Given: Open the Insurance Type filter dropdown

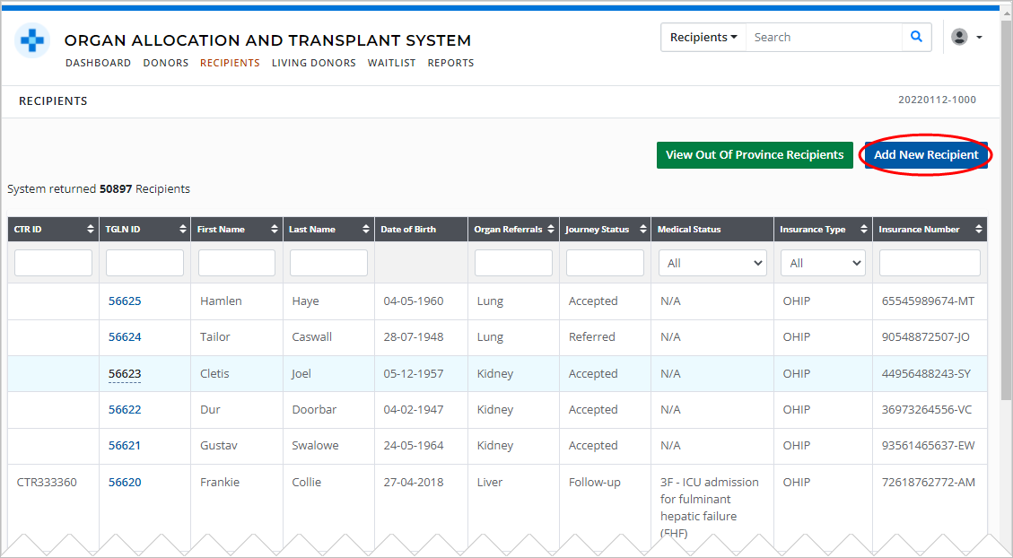Looking at the screenshot, I should coord(823,262).
